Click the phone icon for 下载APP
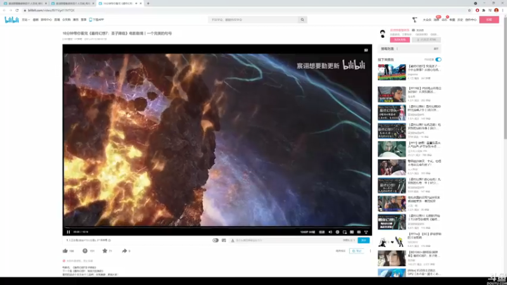This screenshot has width=507, height=285. point(91,20)
